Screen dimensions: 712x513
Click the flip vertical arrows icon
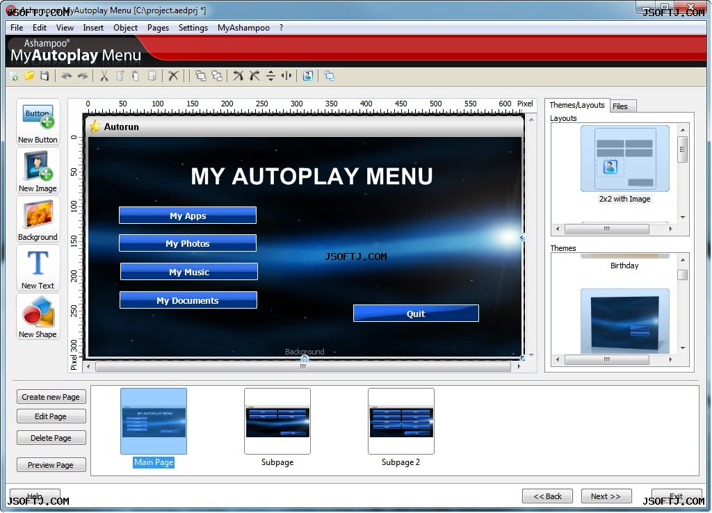click(x=270, y=76)
